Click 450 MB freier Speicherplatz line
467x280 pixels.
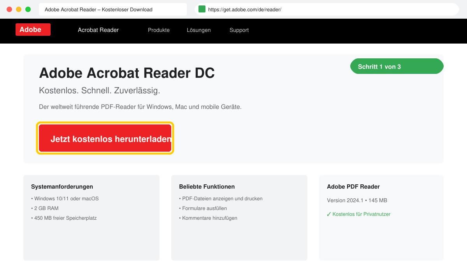point(64,218)
